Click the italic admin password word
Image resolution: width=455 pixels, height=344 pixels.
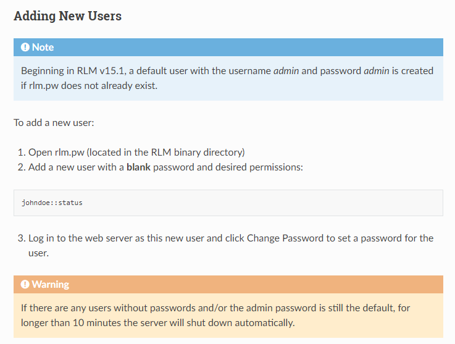tap(377, 71)
